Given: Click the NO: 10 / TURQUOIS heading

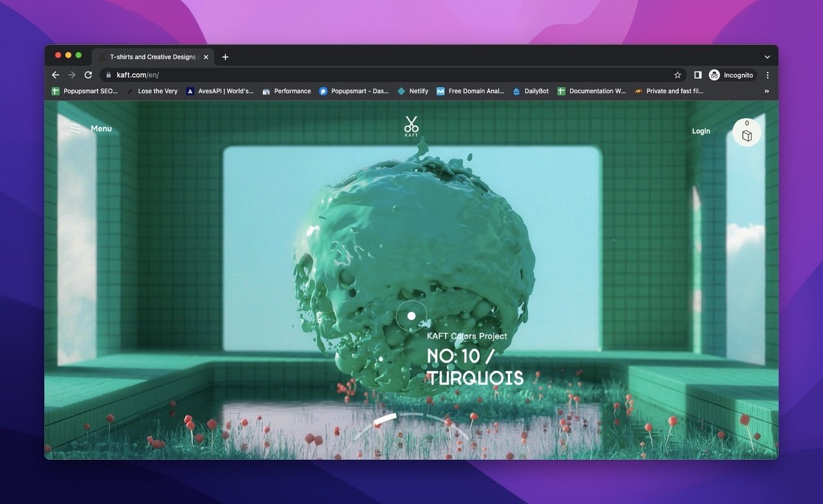Looking at the screenshot, I should [475, 366].
